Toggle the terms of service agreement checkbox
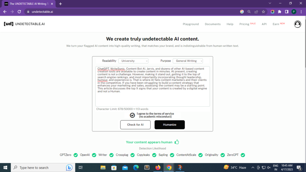The width and height of the screenshot is (306, 172). tap(132, 115)
